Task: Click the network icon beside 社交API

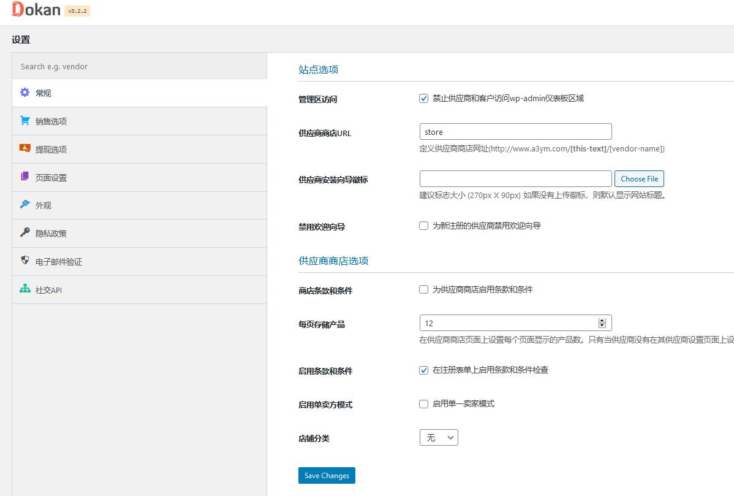Action: pyautogui.click(x=25, y=289)
